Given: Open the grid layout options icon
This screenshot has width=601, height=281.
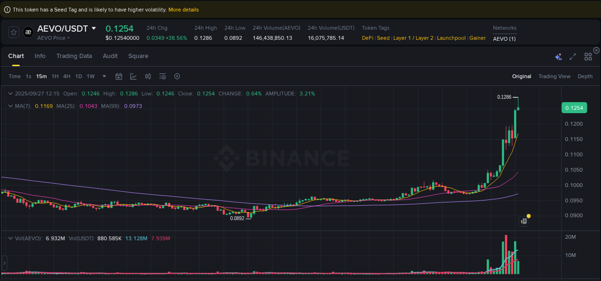Looking at the screenshot, I should 588,57.
